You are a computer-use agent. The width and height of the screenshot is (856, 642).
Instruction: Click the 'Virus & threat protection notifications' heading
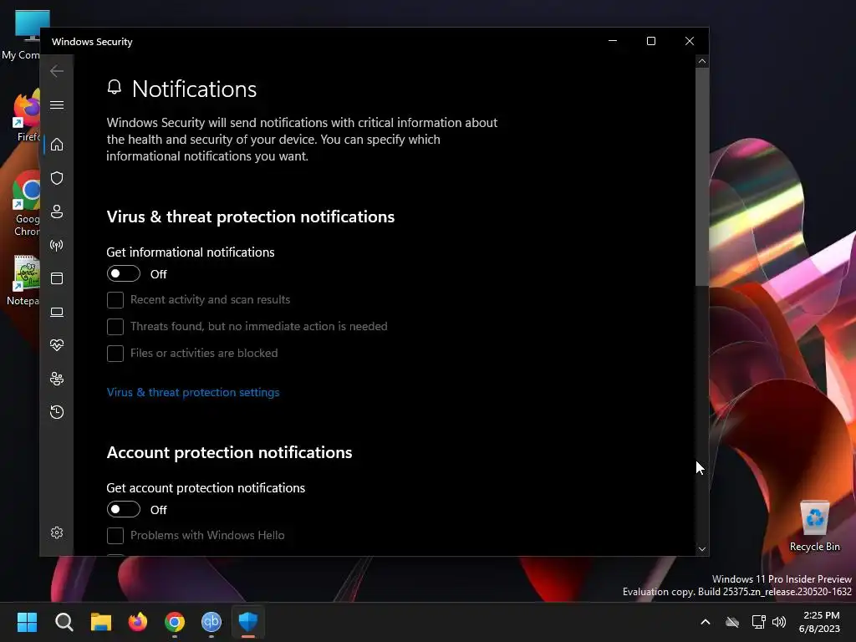[x=251, y=217]
